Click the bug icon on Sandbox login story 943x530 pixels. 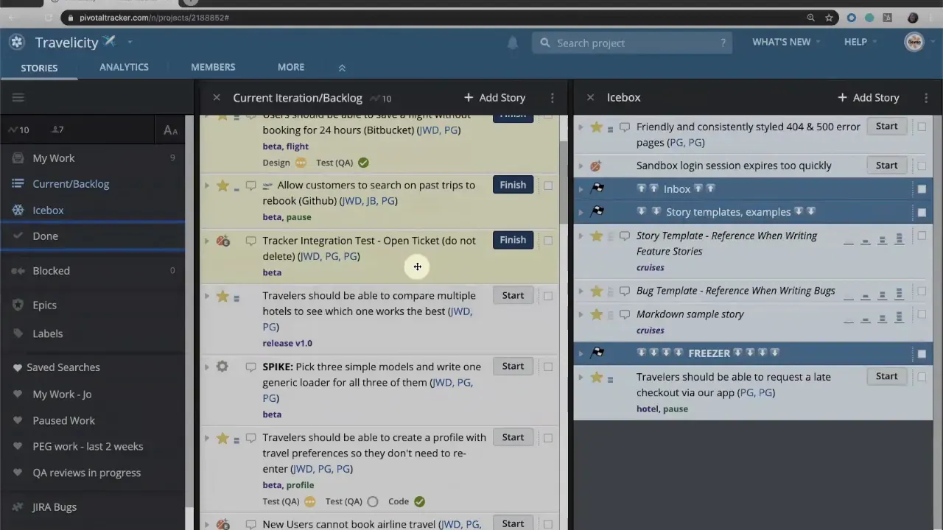595,166
